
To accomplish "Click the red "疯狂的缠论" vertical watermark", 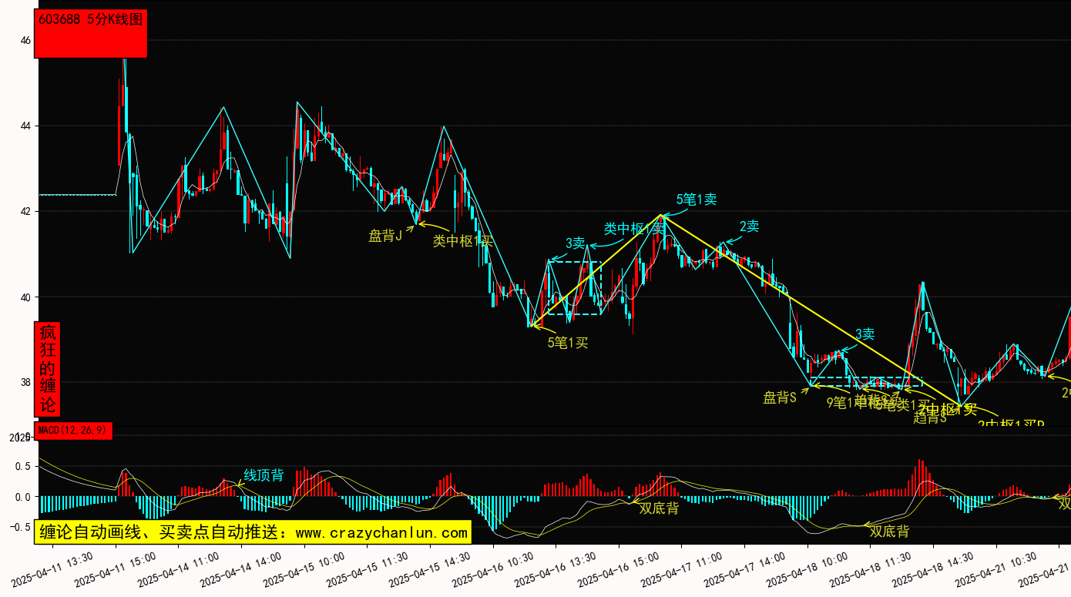I will coord(48,369).
